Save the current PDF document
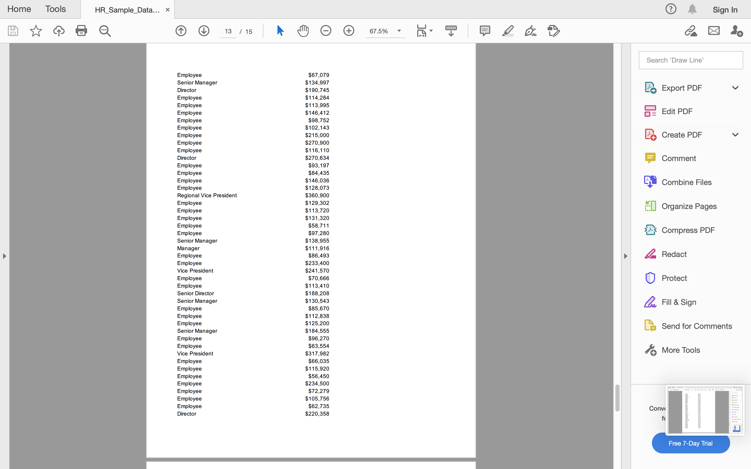 click(x=13, y=31)
